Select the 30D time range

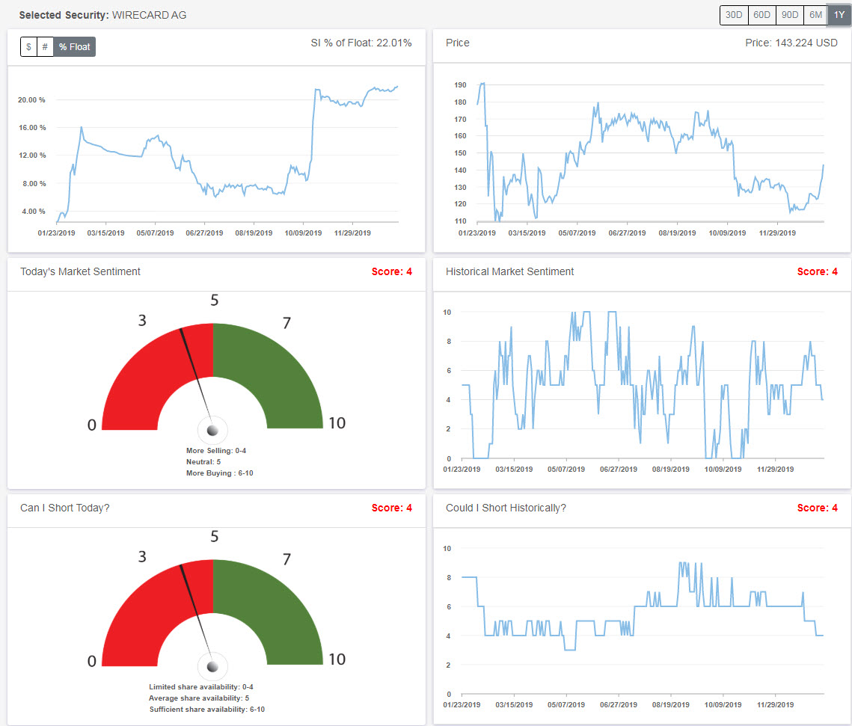coord(733,14)
